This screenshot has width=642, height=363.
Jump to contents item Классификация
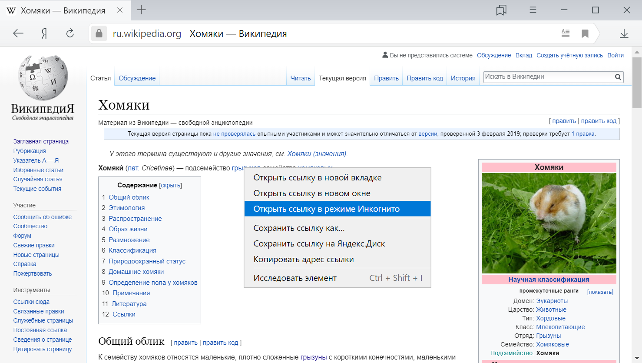(132, 250)
